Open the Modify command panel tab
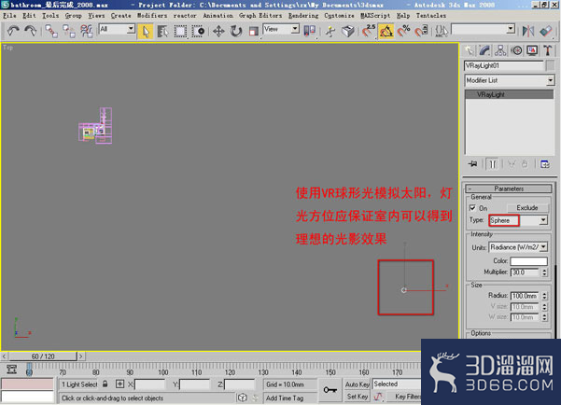 [x=484, y=50]
